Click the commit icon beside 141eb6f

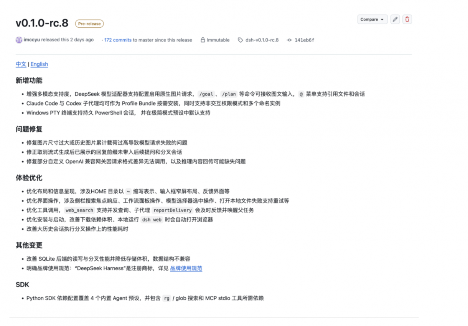point(289,40)
